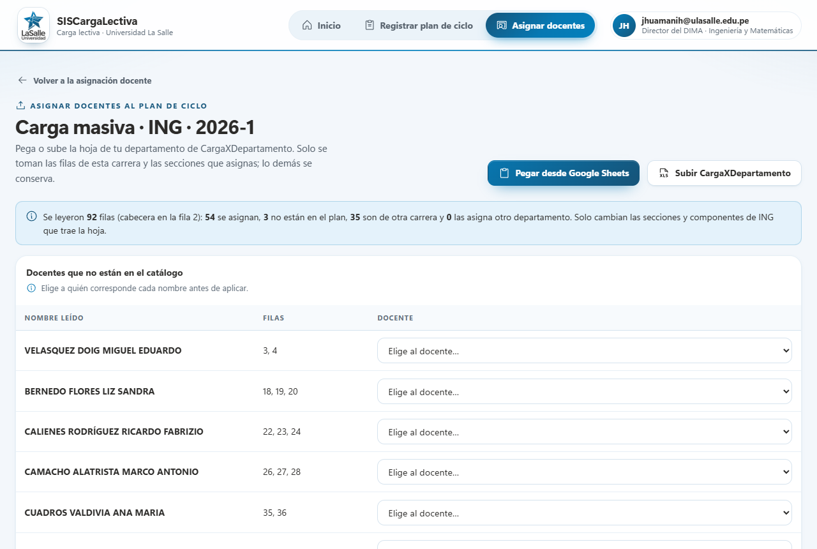This screenshot has width=817, height=549.
Task: Click the info icon in the blue summary banner
Action: [x=32, y=216]
